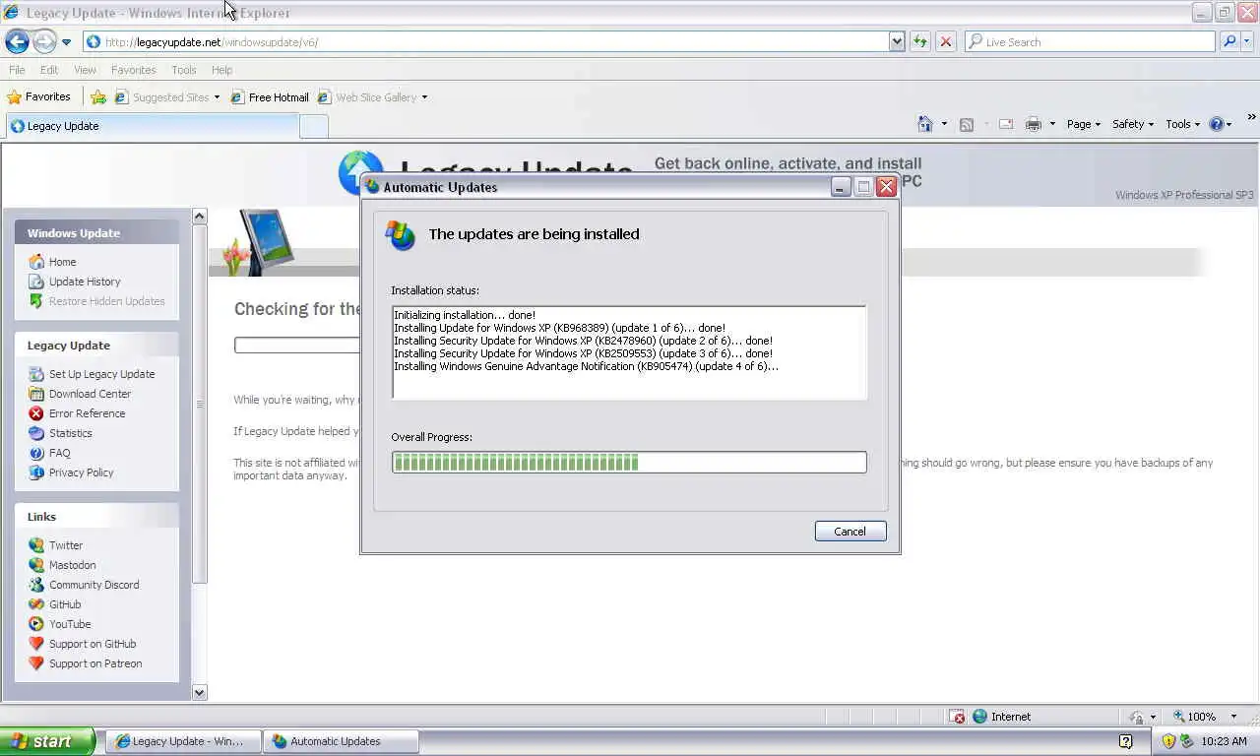This screenshot has width=1260, height=756.
Task: Click Support on GitHub heart icon
Action: point(36,644)
